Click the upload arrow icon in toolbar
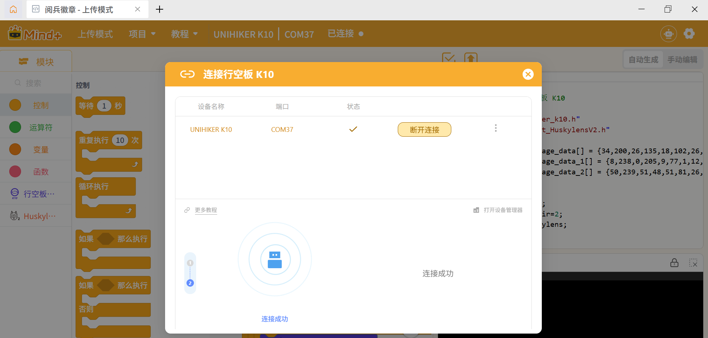The width and height of the screenshot is (708, 338). [x=471, y=58]
